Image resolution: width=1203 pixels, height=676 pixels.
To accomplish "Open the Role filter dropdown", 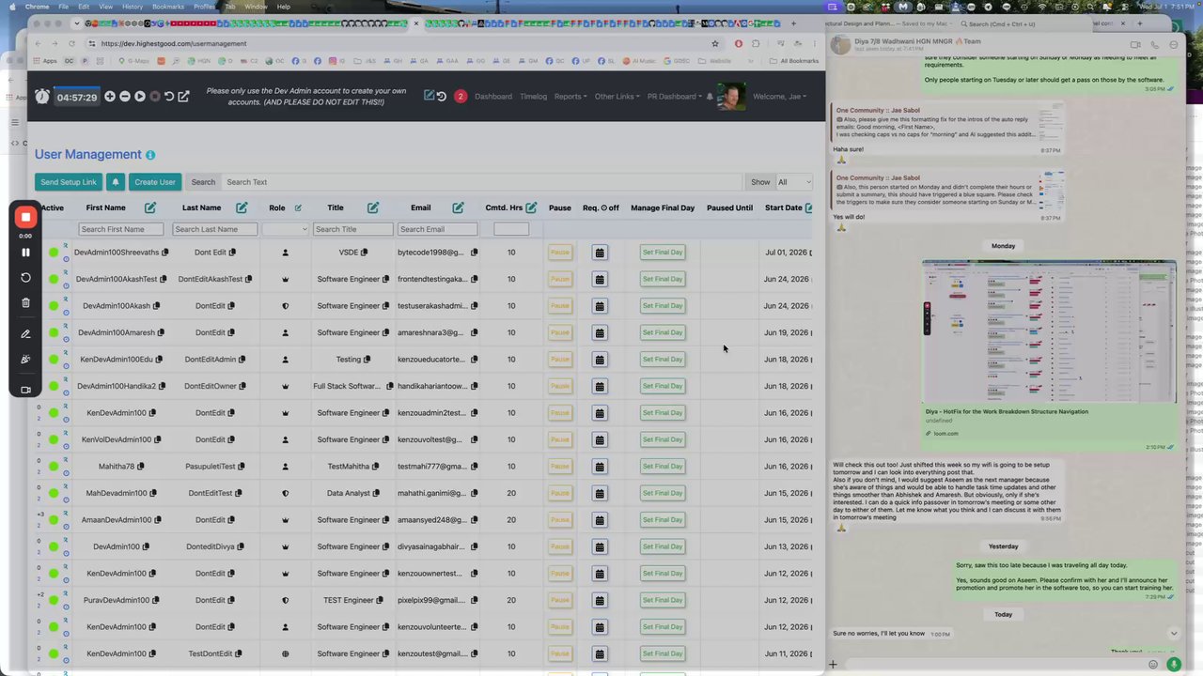I will click(x=286, y=229).
